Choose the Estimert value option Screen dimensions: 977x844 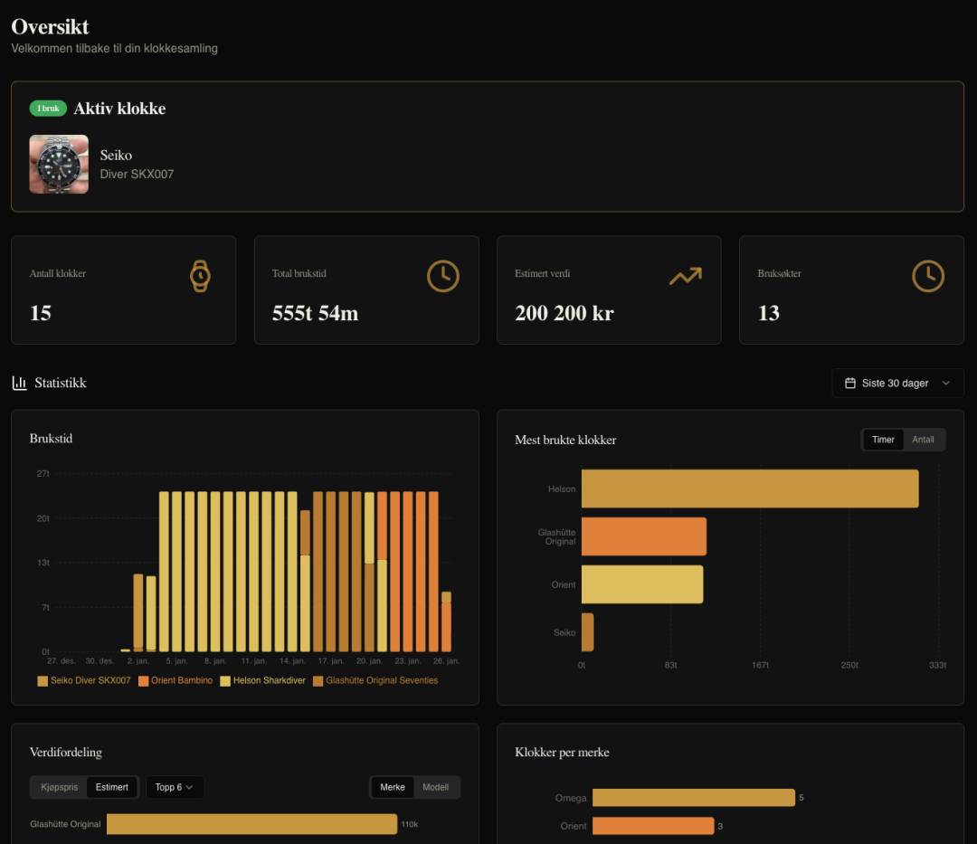111,787
